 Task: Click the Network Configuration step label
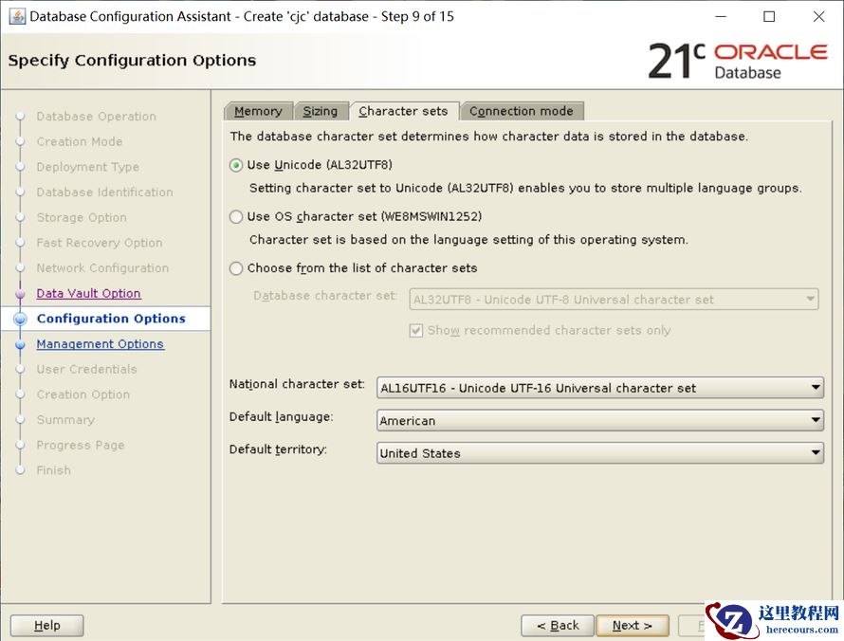[x=102, y=268]
